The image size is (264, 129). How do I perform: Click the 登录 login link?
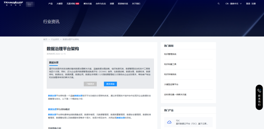click(x=248, y=4)
